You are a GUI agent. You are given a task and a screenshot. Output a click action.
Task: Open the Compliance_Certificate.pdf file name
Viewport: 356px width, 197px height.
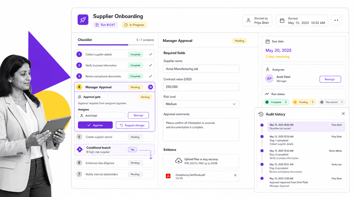(190, 175)
